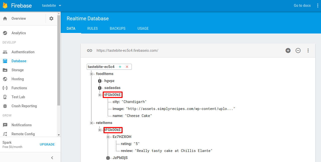Click the Database sidebar icon
The image size is (321, 162).
pyautogui.click(x=5, y=61)
